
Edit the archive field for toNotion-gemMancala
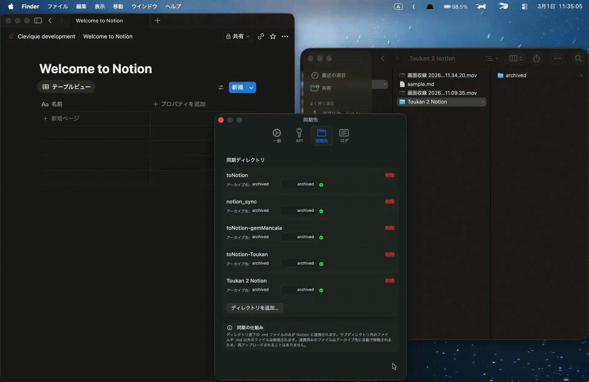coord(299,237)
